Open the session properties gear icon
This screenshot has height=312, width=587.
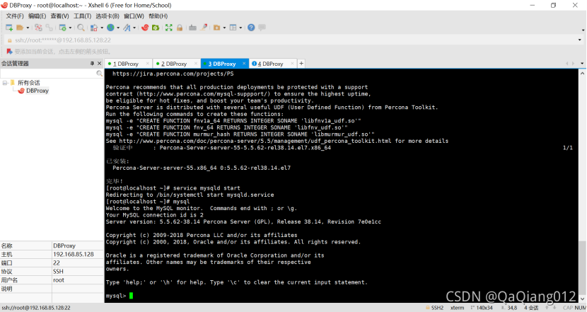click(x=62, y=28)
